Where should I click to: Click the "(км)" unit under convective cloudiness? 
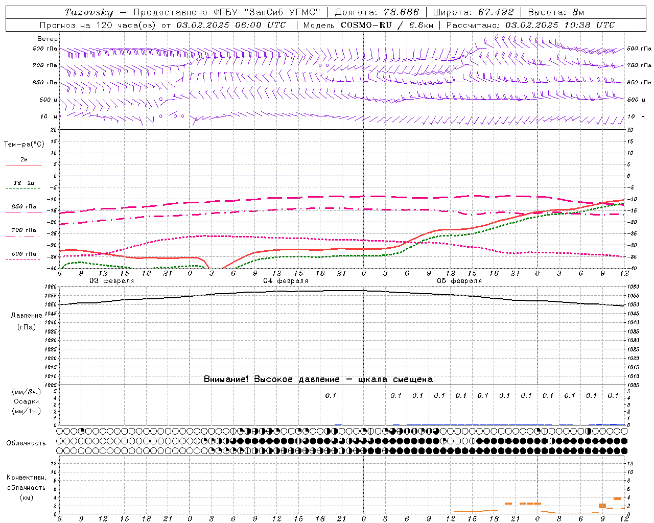click(x=26, y=497)
